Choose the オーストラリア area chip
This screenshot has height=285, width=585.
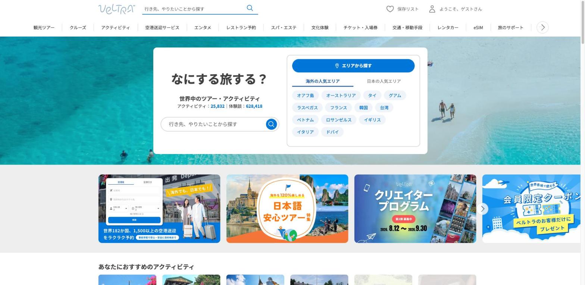pyautogui.click(x=341, y=95)
